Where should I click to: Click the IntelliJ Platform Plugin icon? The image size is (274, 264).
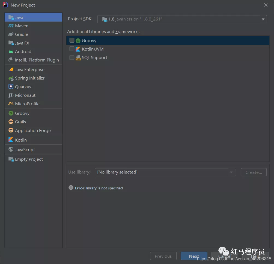point(11,60)
